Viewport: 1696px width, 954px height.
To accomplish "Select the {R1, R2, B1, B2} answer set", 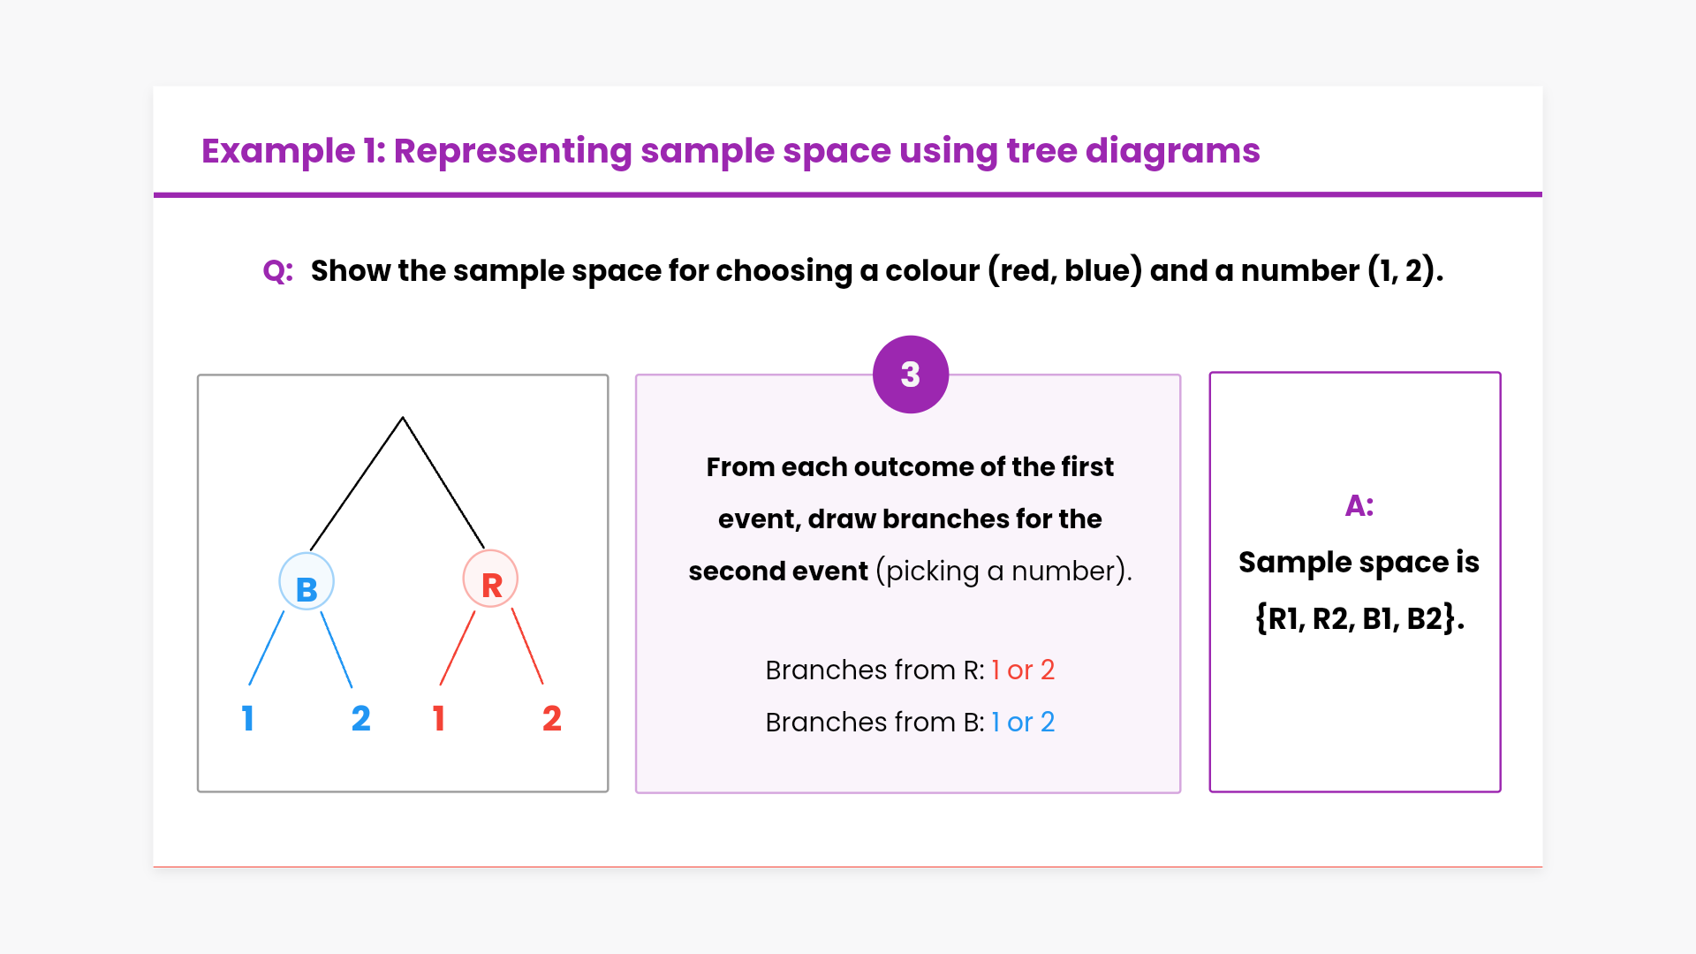I will (x=1359, y=618).
